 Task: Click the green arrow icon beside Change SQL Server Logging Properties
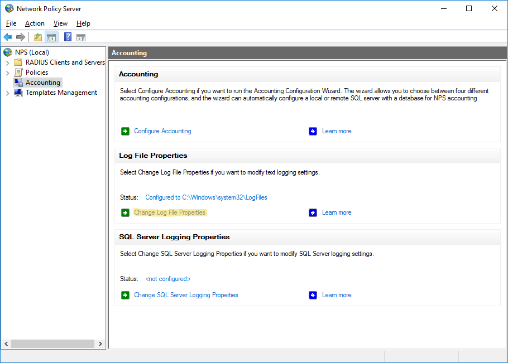point(125,296)
